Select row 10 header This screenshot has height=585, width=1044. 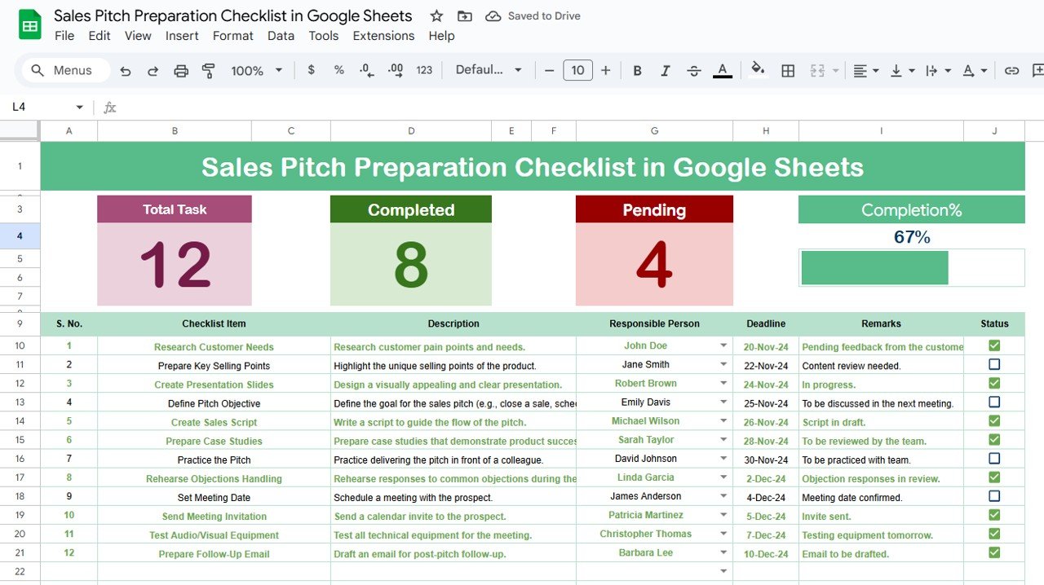(20, 346)
